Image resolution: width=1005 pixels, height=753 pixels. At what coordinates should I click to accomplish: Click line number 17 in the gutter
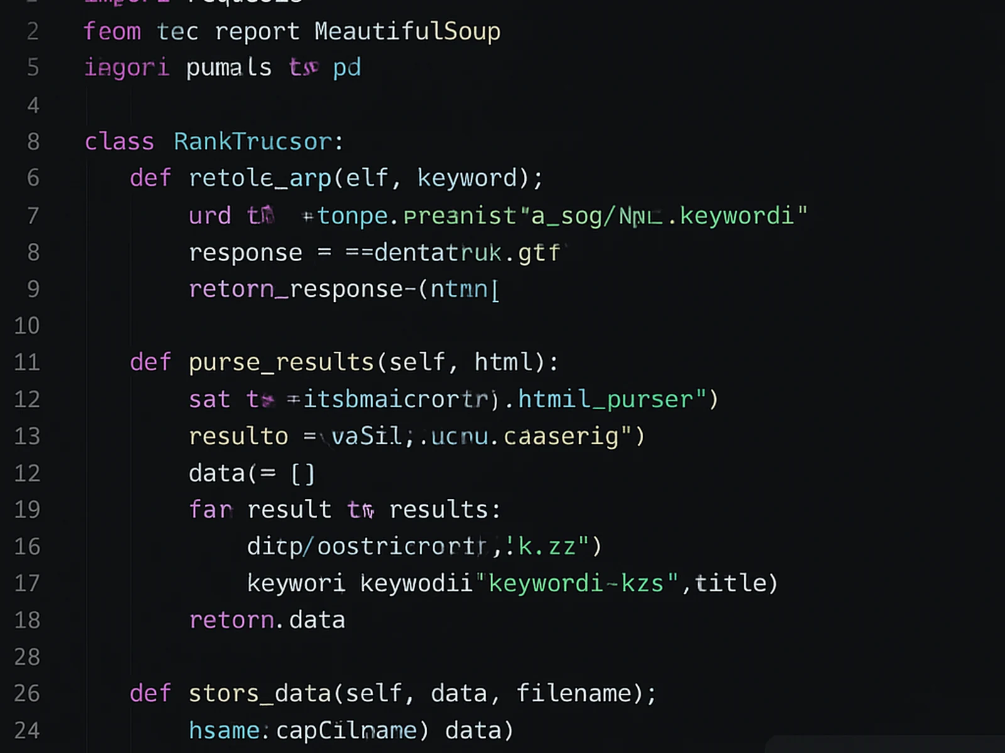[x=27, y=584]
